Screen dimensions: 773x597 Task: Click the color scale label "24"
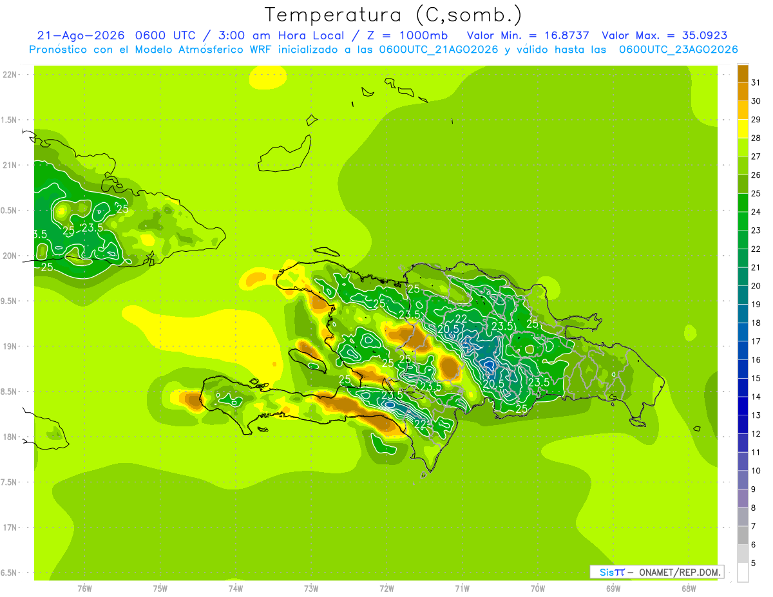(x=756, y=211)
